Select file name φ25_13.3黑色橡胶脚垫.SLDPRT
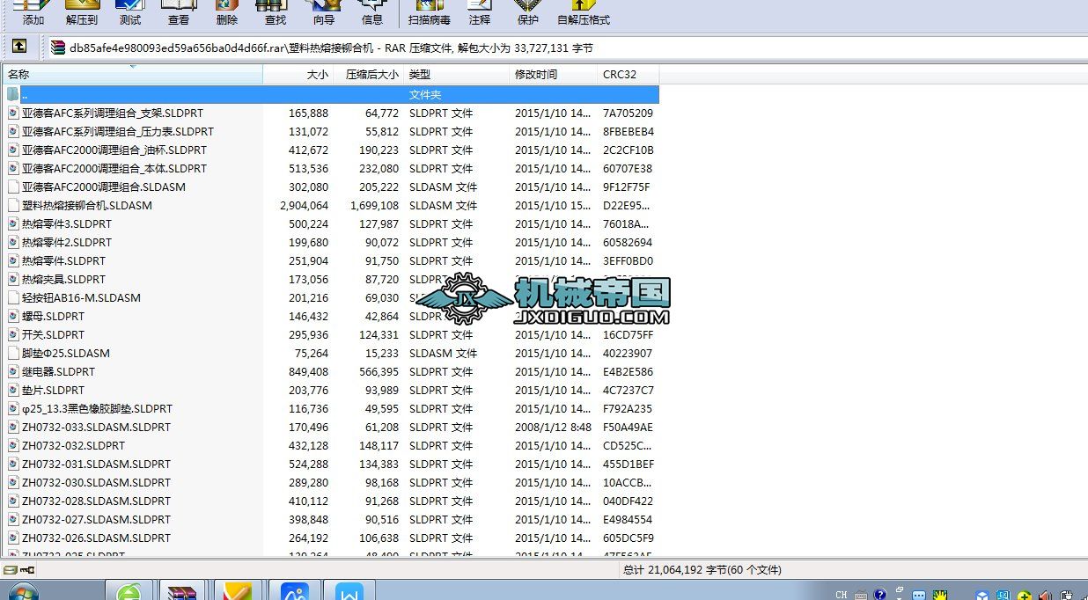This screenshot has width=1088, height=600. pyautogui.click(x=97, y=408)
